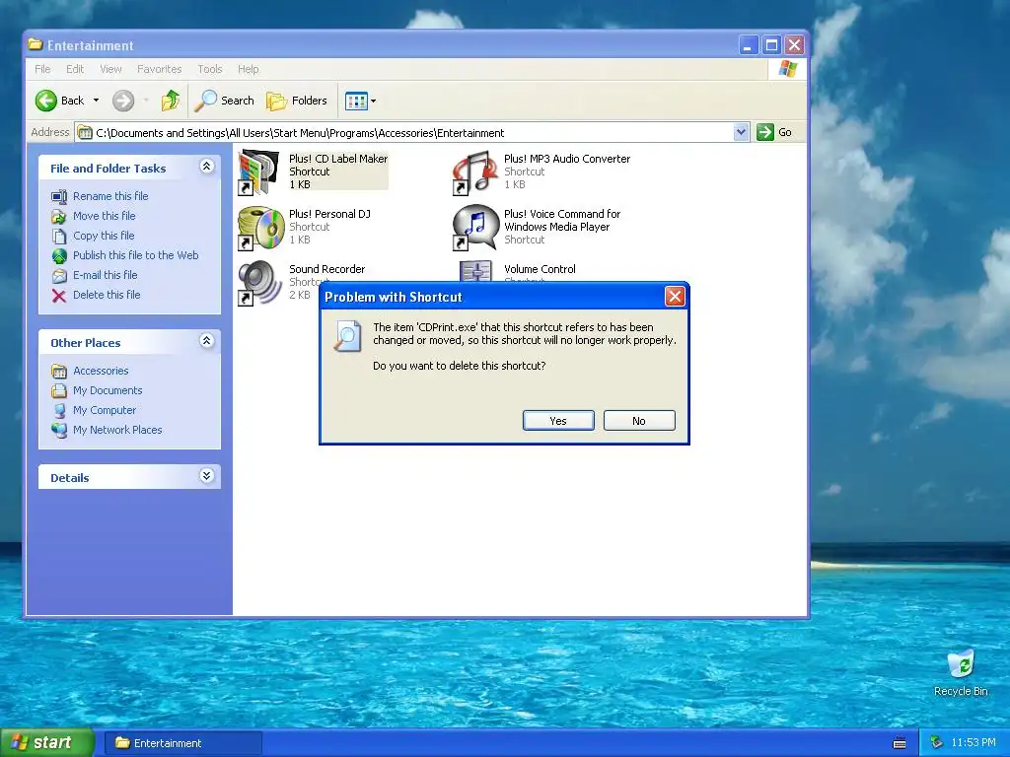Open My Computer in Other Places
This screenshot has width=1010, height=757.
pyautogui.click(x=105, y=410)
